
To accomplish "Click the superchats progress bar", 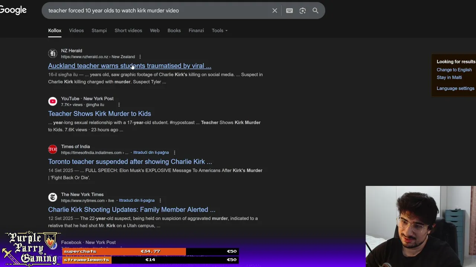I will (150, 251).
